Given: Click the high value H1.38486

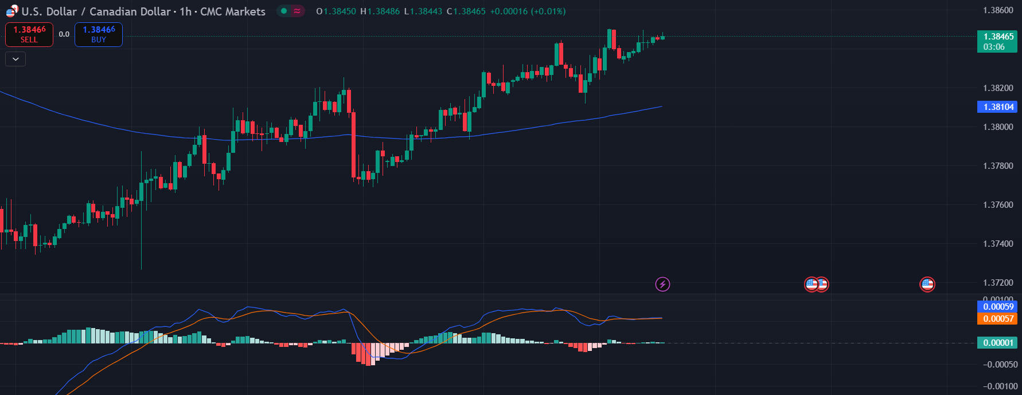Looking at the screenshot, I should tap(380, 11).
